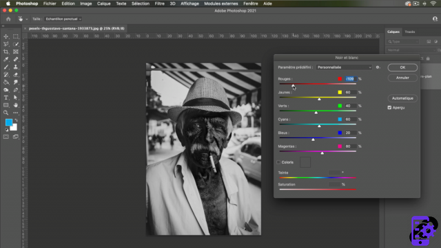Select the Quick Selection tool
441x248 pixels.
point(16,44)
